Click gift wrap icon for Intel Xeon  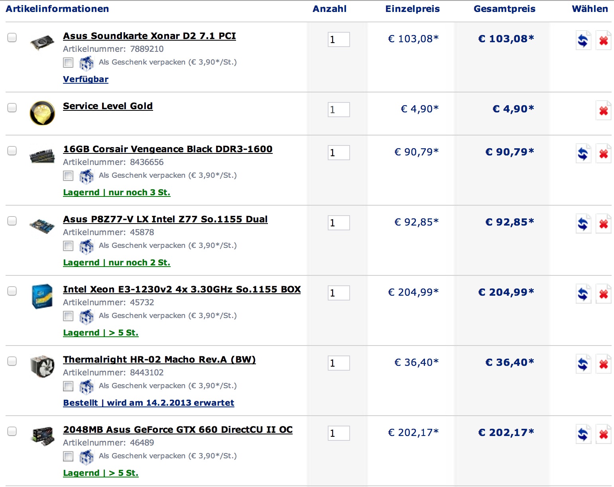pos(86,316)
